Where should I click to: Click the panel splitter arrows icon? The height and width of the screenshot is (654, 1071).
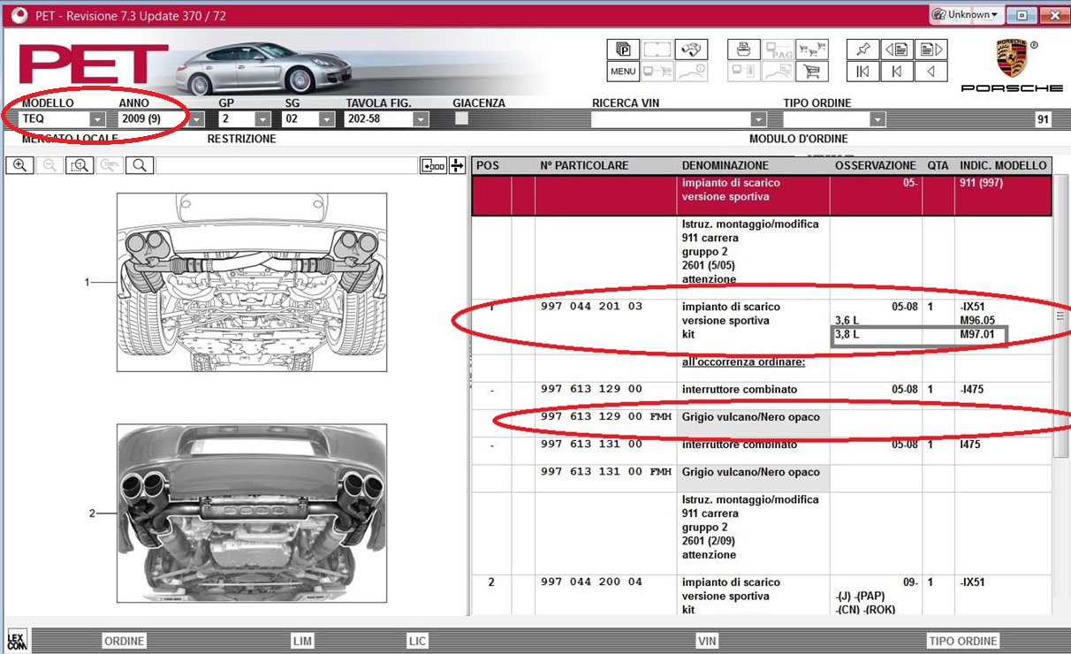[457, 165]
